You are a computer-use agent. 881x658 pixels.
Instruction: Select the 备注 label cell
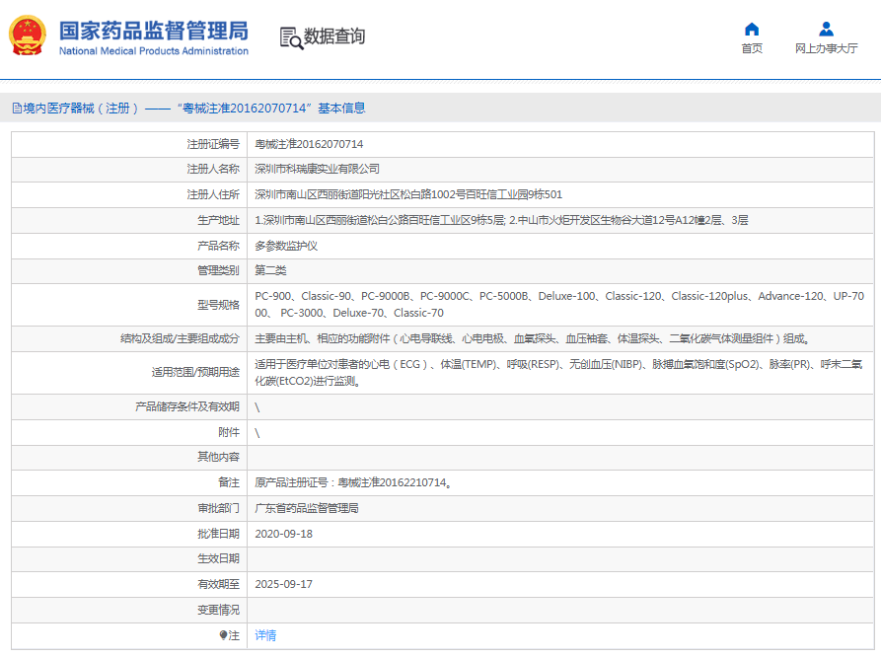pyautogui.click(x=129, y=482)
